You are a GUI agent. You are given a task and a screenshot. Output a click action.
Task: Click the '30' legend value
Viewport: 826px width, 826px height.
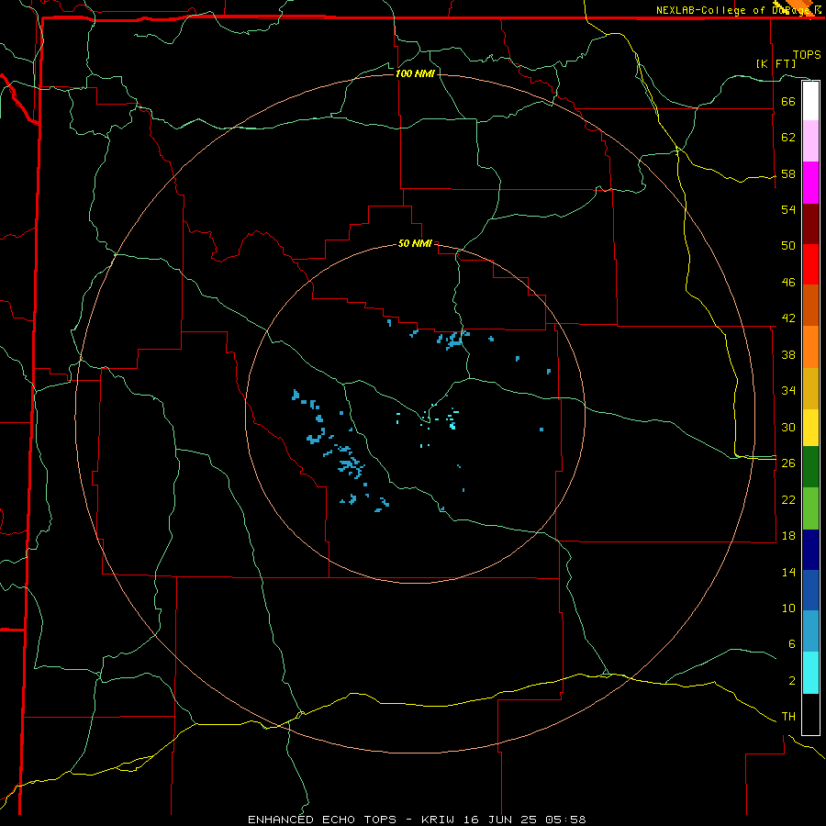coord(788,427)
